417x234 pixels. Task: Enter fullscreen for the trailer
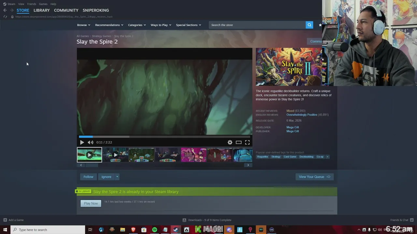tap(247, 142)
